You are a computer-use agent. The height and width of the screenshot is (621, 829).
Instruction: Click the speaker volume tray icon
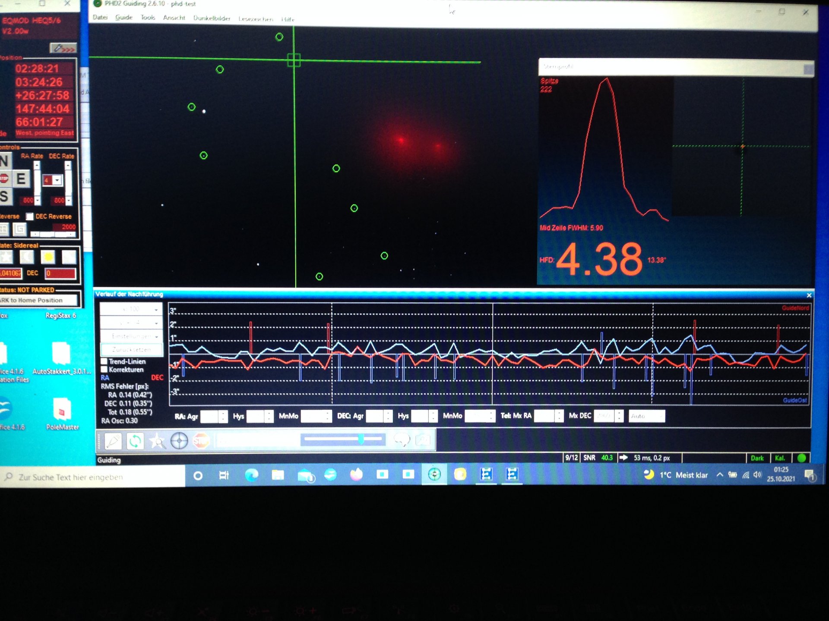(x=757, y=475)
